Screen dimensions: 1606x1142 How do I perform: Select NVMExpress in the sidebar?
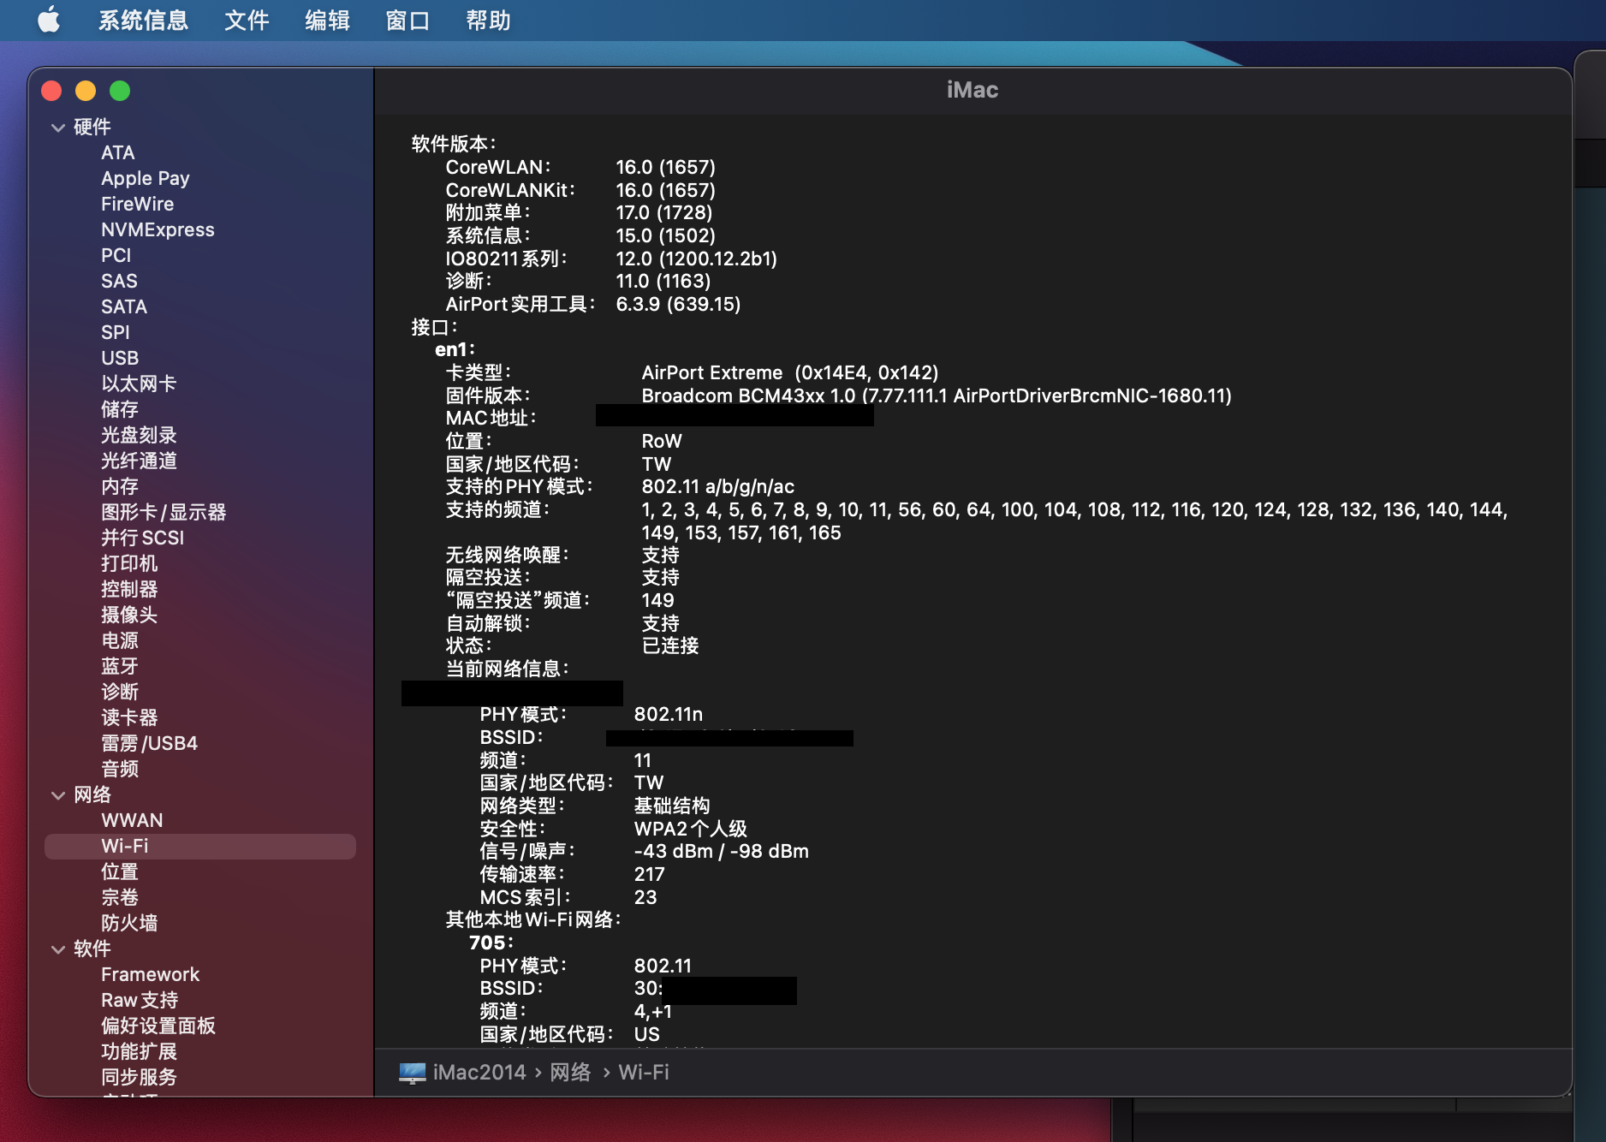tap(158, 230)
